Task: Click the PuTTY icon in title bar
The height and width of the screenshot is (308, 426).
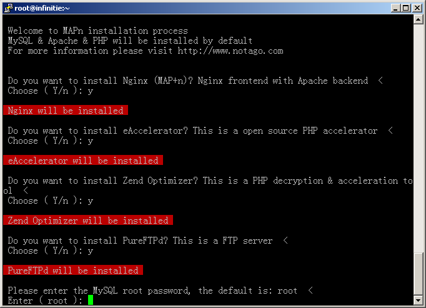Action: (x=8, y=8)
